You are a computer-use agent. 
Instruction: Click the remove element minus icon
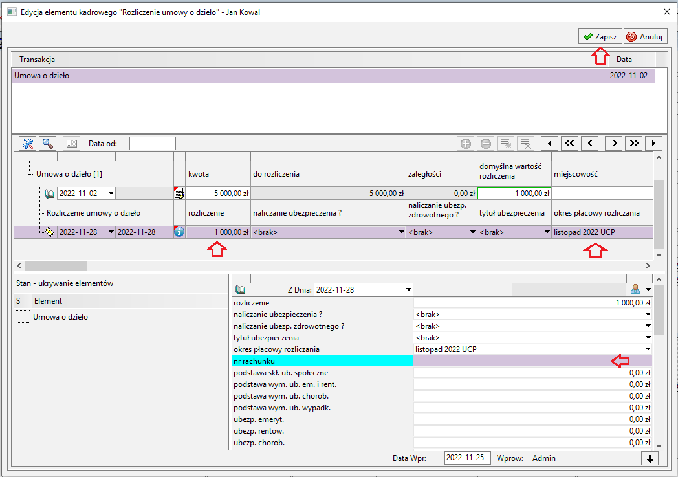pyautogui.click(x=486, y=143)
